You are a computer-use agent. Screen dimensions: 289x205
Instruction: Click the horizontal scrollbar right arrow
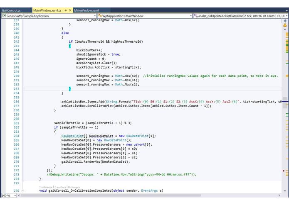pyautogui.click(x=279, y=195)
